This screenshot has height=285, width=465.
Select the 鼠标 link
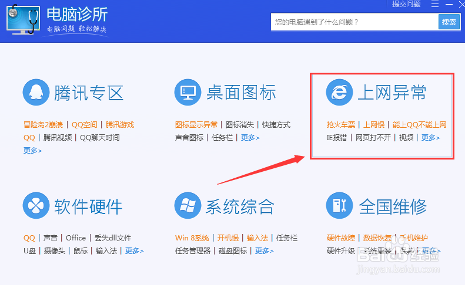click(x=81, y=251)
